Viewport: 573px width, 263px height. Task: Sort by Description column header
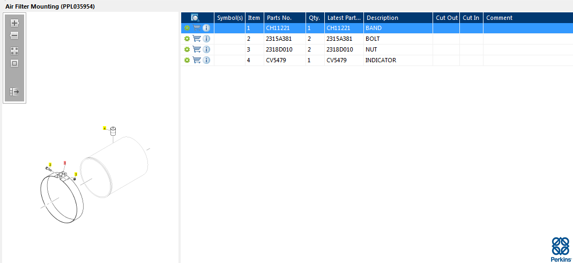pyautogui.click(x=398, y=18)
